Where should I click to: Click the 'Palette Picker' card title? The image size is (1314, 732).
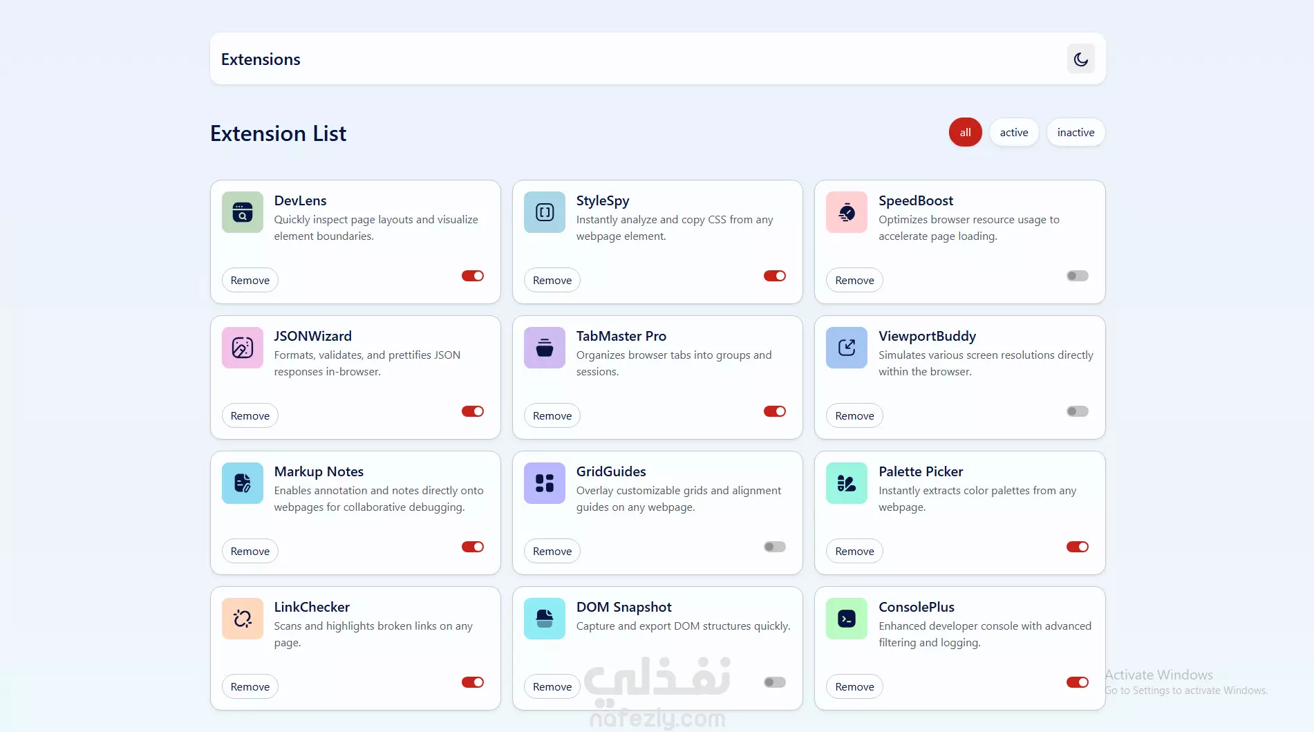tap(921, 471)
